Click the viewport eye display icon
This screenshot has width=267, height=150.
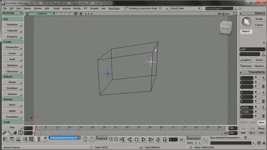[x=81, y=14]
